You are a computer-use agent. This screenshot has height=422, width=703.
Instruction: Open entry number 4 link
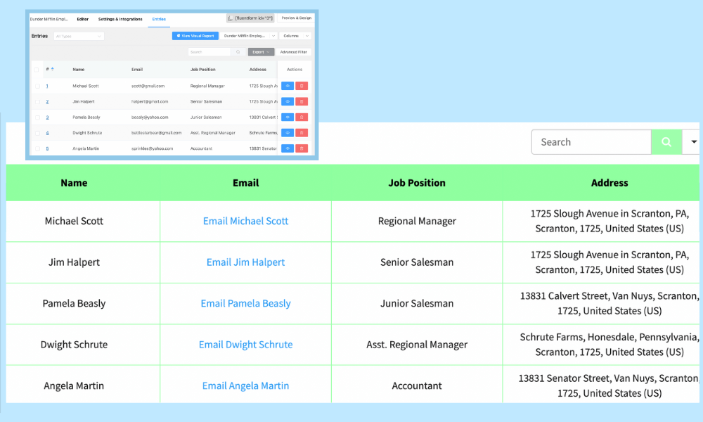pos(47,133)
